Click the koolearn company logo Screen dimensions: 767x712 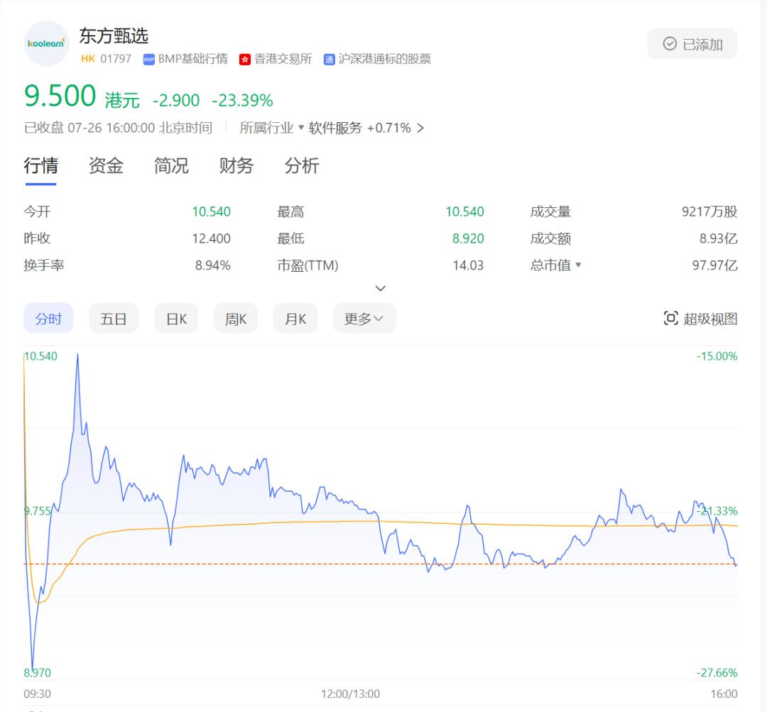pyautogui.click(x=46, y=43)
